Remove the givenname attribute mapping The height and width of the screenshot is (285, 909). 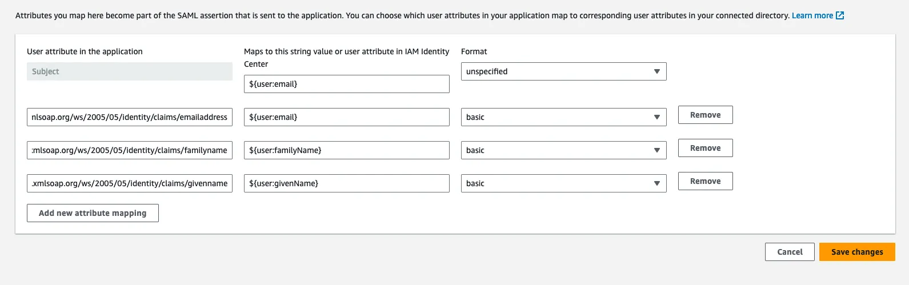pyautogui.click(x=705, y=181)
